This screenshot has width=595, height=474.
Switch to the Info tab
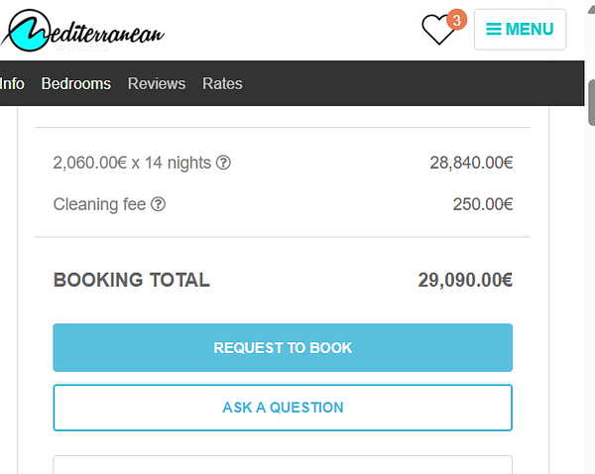(x=12, y=83)
